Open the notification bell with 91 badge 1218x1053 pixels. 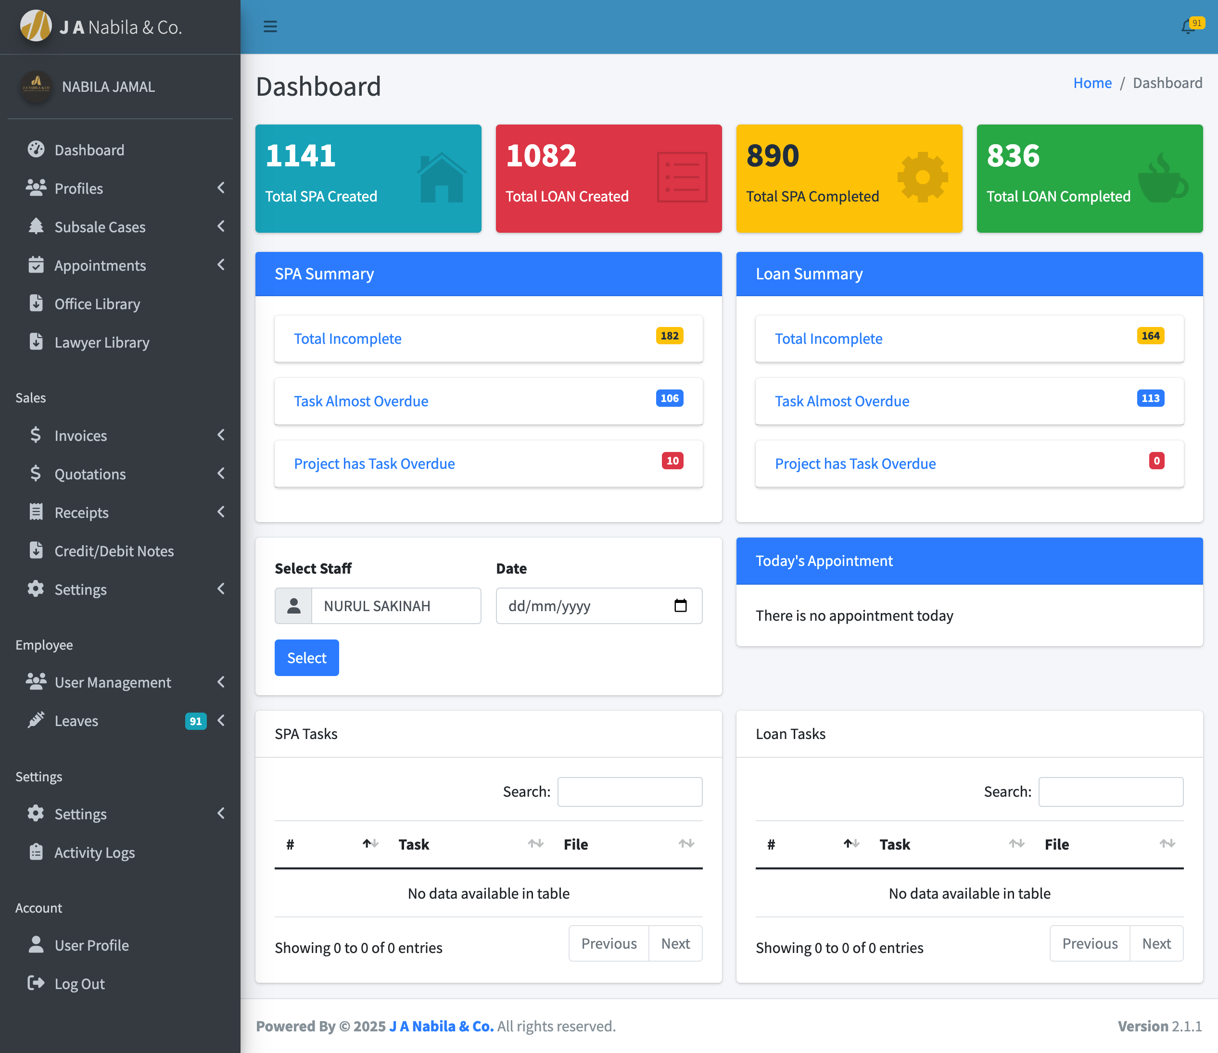pyautogui.click(x=1188, y=26)
